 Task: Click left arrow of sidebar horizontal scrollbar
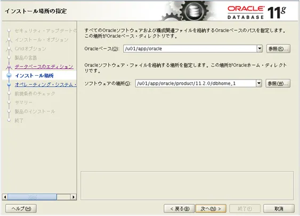(5, 197)
